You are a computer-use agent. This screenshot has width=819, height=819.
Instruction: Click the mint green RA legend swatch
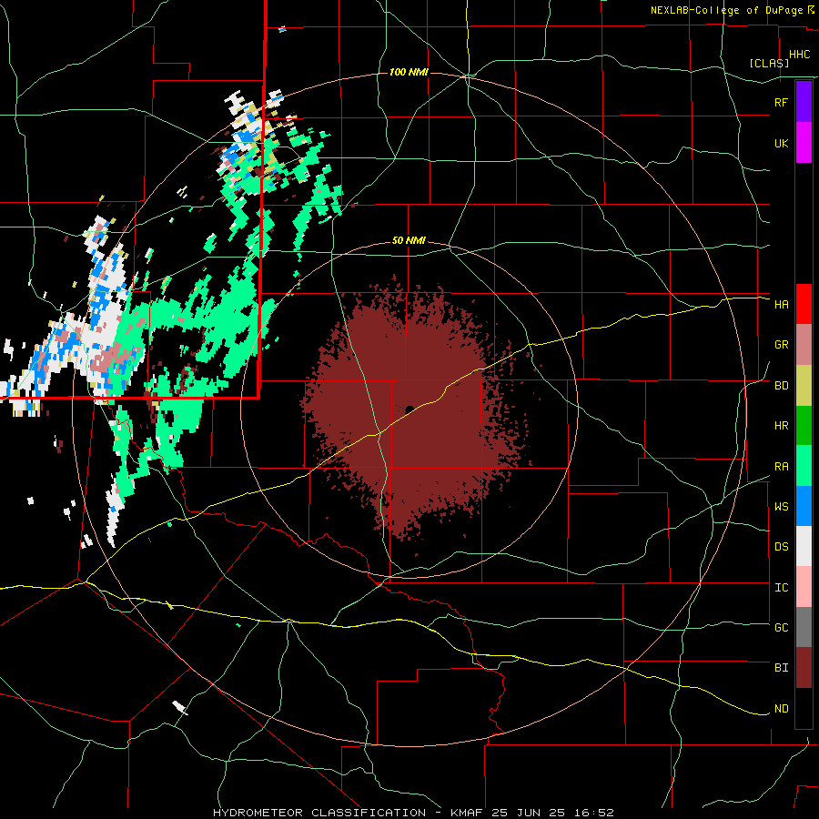(x=804, y=466)
